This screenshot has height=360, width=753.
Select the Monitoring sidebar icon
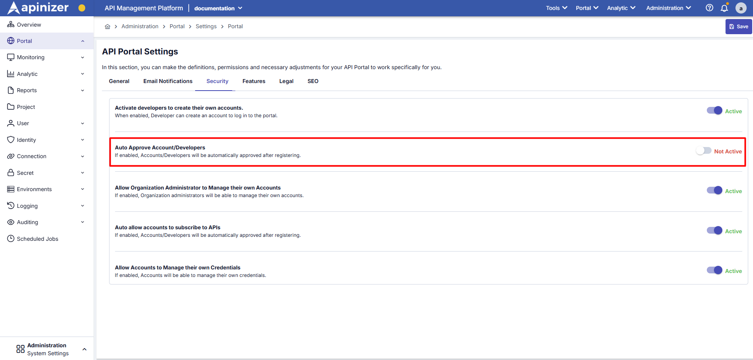click(10, 57)
